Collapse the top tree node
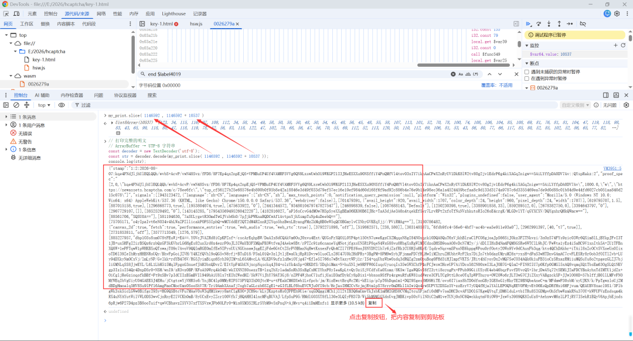633x341 pixels. pyautogui.click(x=6, y=35)
